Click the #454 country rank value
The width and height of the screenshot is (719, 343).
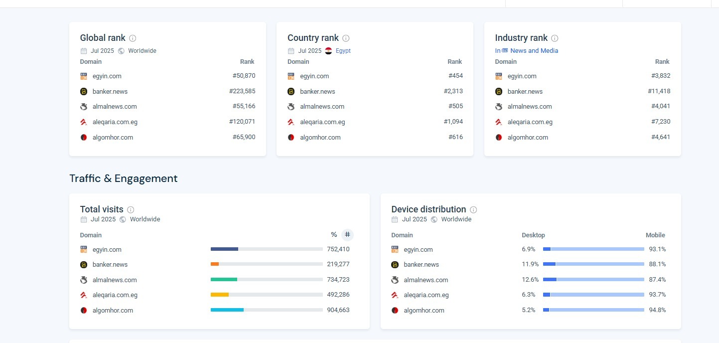pos(455,76)
